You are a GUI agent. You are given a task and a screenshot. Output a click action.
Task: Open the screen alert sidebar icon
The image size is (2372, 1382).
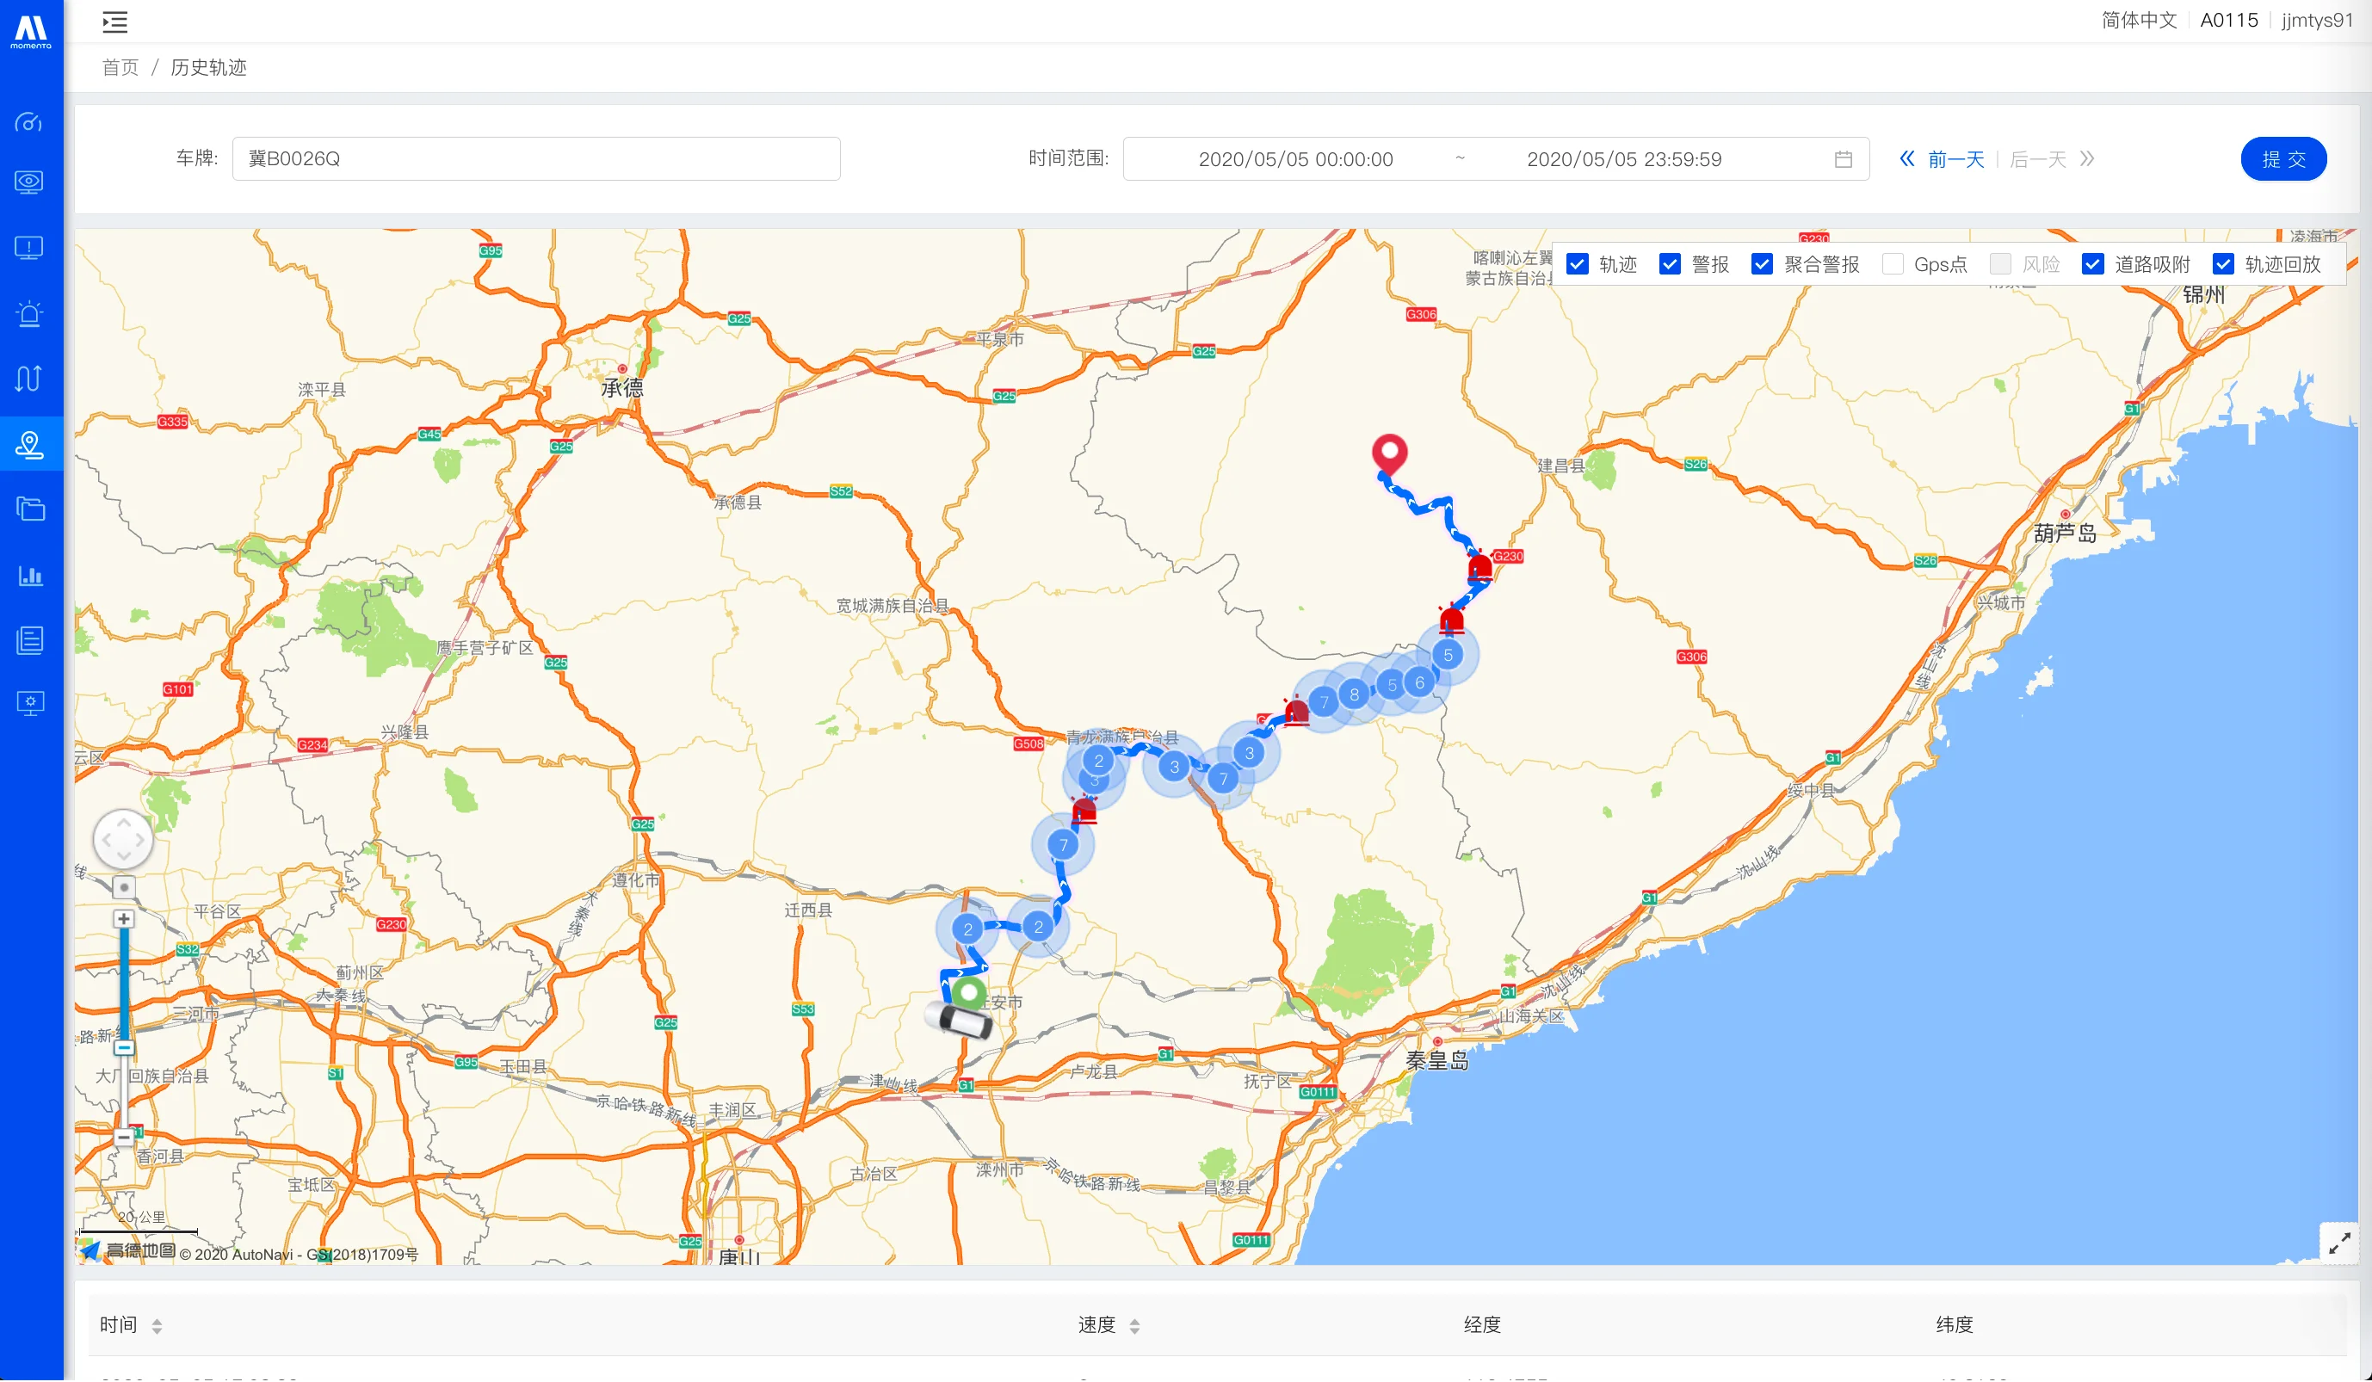29,249
